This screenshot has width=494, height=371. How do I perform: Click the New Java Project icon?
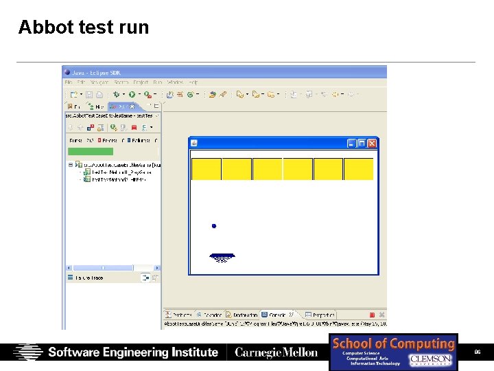[170, 94]
